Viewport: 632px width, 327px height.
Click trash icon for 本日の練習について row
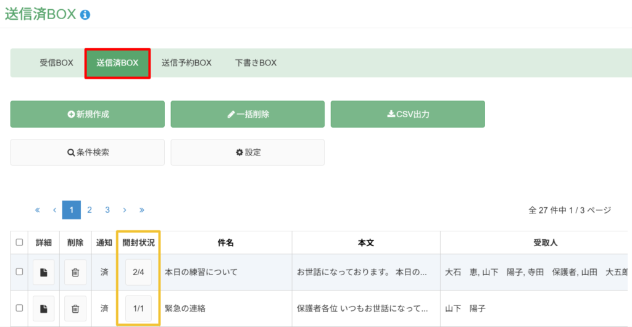click(x=75, y=272)
